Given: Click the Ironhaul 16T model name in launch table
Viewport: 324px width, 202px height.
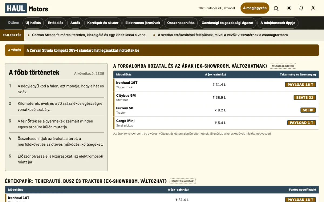Looking at the screenshot, I should pos(127,83).
